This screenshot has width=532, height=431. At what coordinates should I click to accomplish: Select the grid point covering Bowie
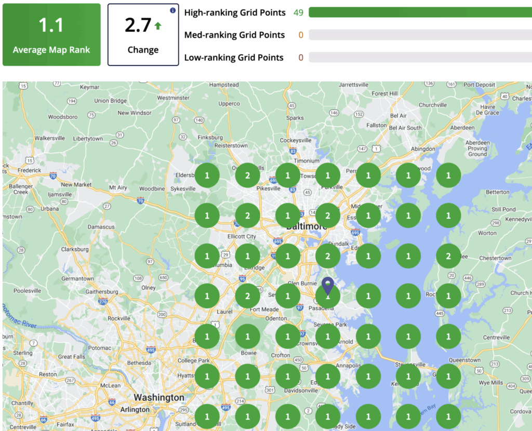[247, 336]
